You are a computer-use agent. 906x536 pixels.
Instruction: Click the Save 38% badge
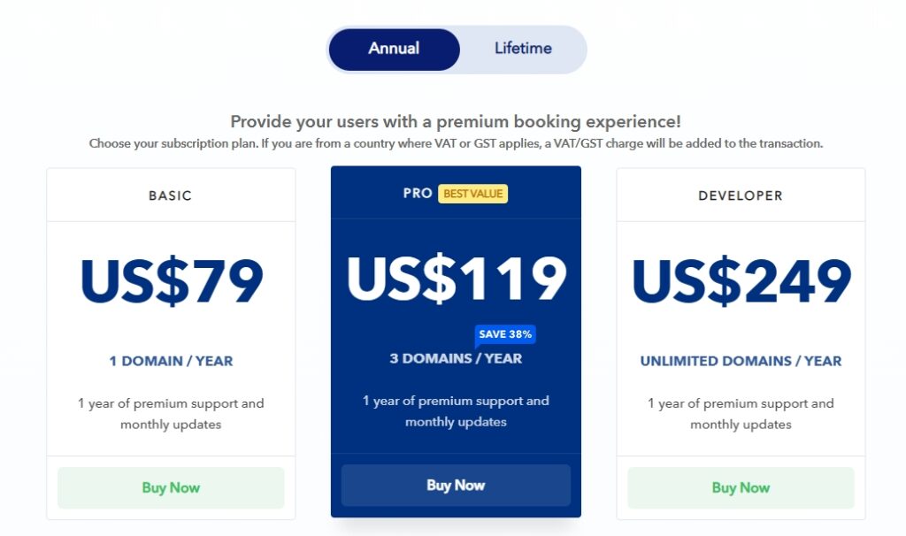click(x=505, y=334)
